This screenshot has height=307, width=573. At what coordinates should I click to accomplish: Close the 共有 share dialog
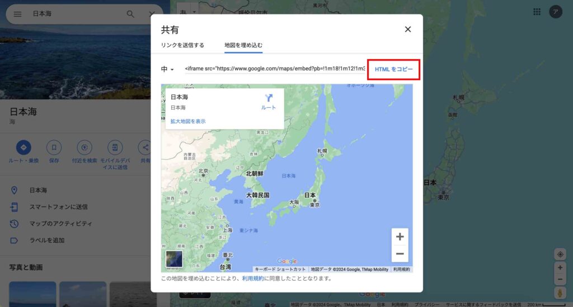(x=408, y=29)
